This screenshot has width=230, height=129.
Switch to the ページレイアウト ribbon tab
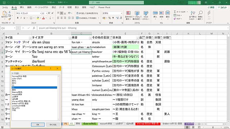click(x=42, y=7)
